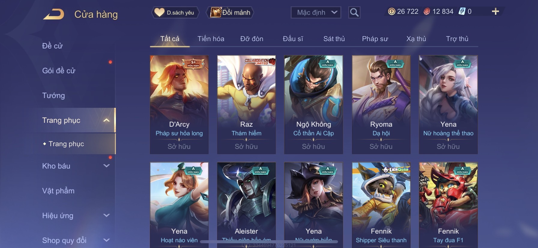Switch to the Sát thủ tab
Image resolution: width=538 pixels, height=248 pixels.
click(334, 39)
